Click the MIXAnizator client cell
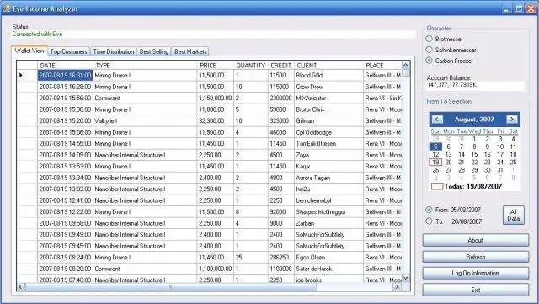This screenshot has width=539, height=304. coord(329,98)
